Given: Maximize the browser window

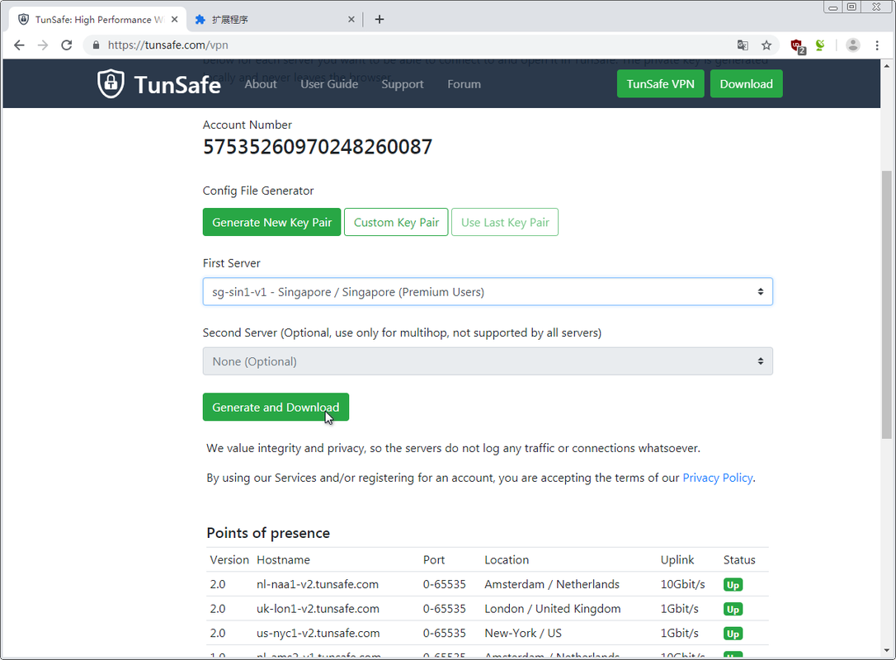Looking at the screenshot, I should (851, 7).
